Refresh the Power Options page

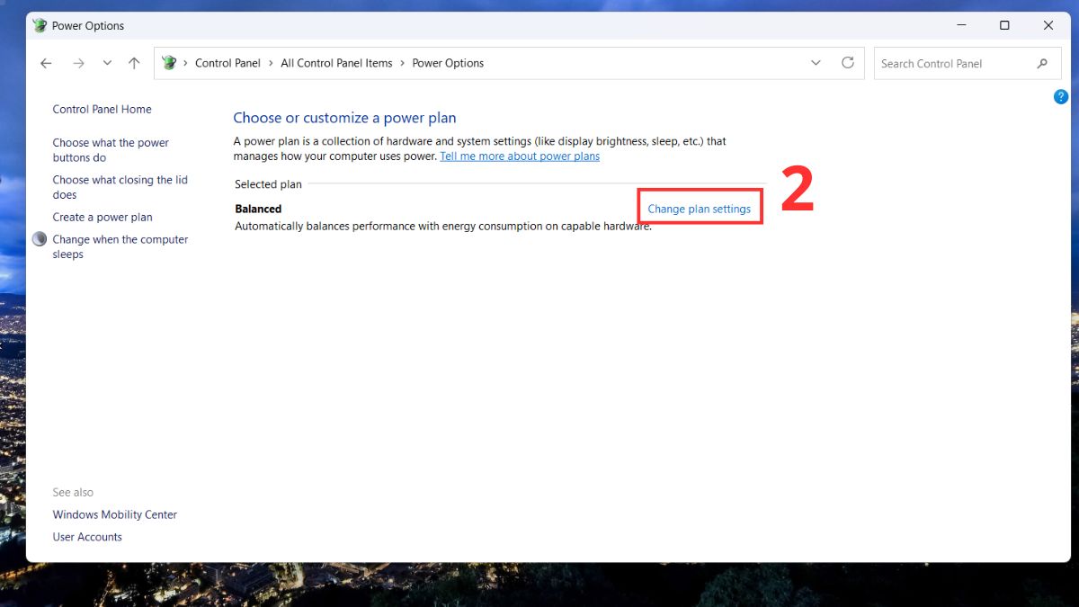point(847,63)
